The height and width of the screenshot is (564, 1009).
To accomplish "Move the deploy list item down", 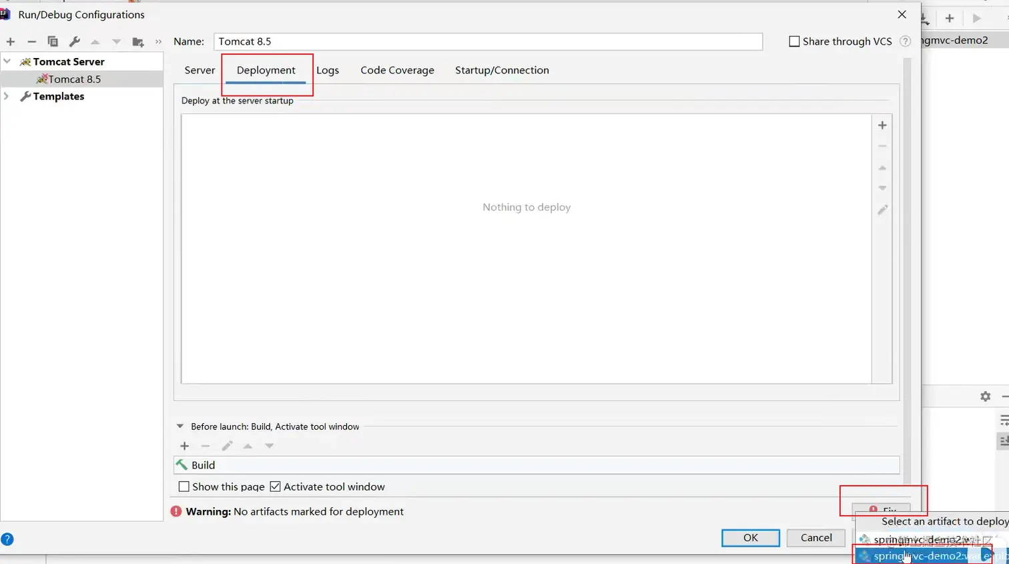I will click(882, 188).
